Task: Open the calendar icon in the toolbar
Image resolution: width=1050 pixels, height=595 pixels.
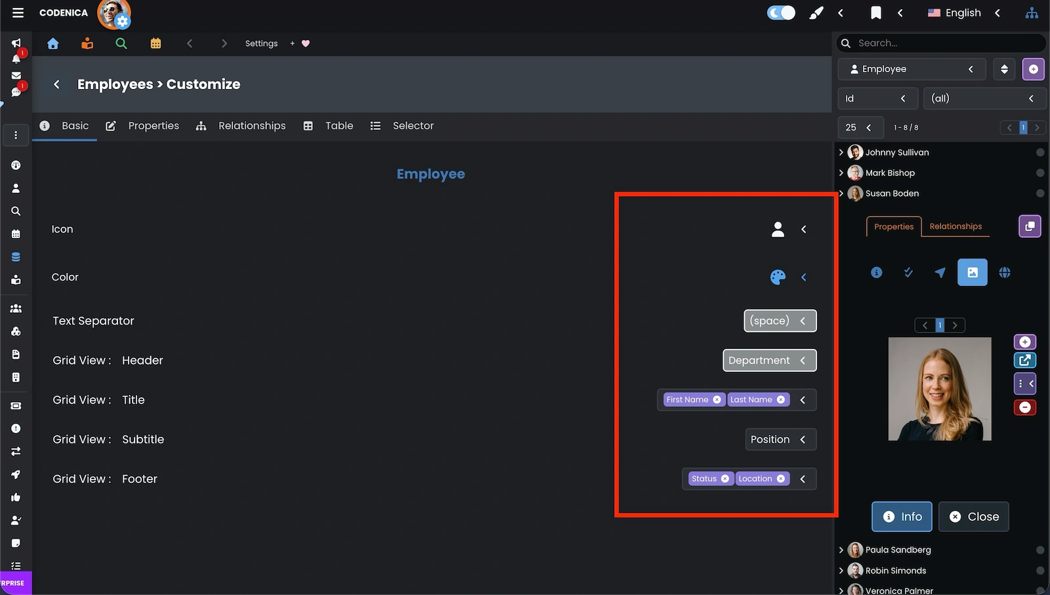Action: click(156, 43)
